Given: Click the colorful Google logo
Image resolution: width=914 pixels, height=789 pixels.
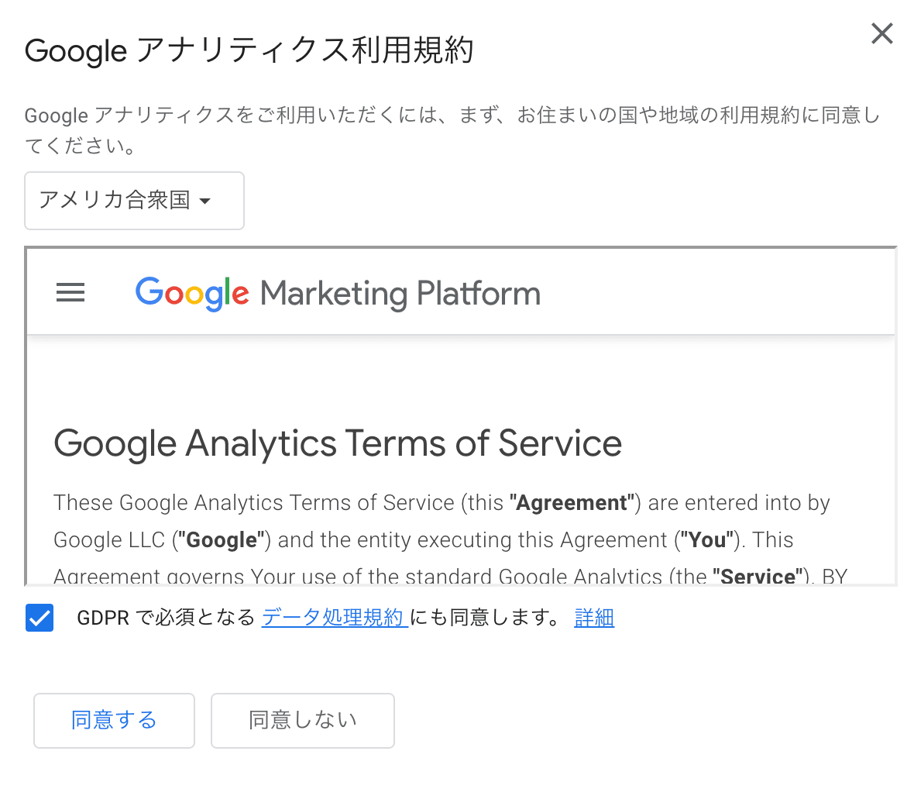Looking at the screenshot, I should click(192, 294).
